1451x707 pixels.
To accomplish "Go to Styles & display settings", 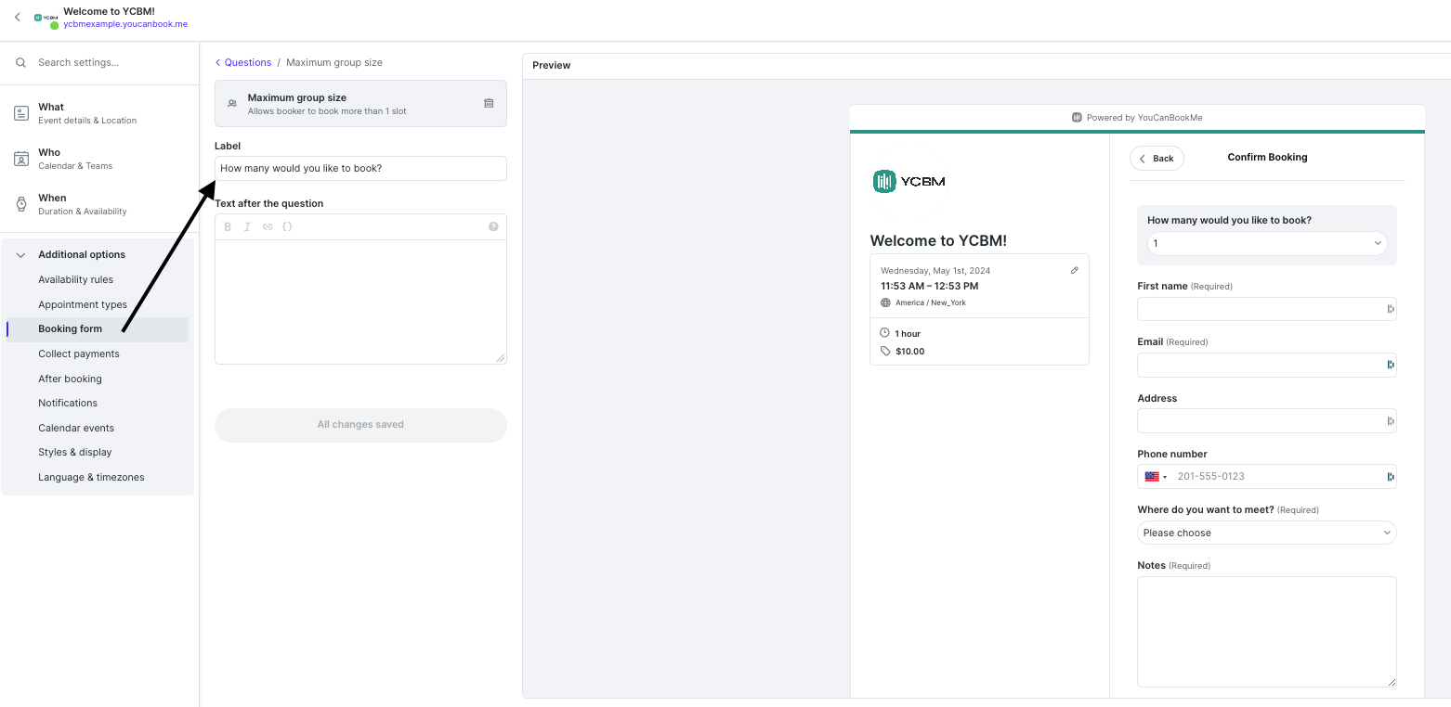I will click(75, 452).
